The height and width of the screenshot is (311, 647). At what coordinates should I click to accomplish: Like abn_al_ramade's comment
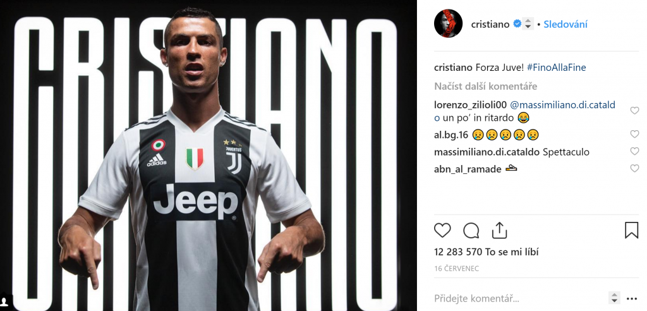pyautogui.click(x=634, y=169)
